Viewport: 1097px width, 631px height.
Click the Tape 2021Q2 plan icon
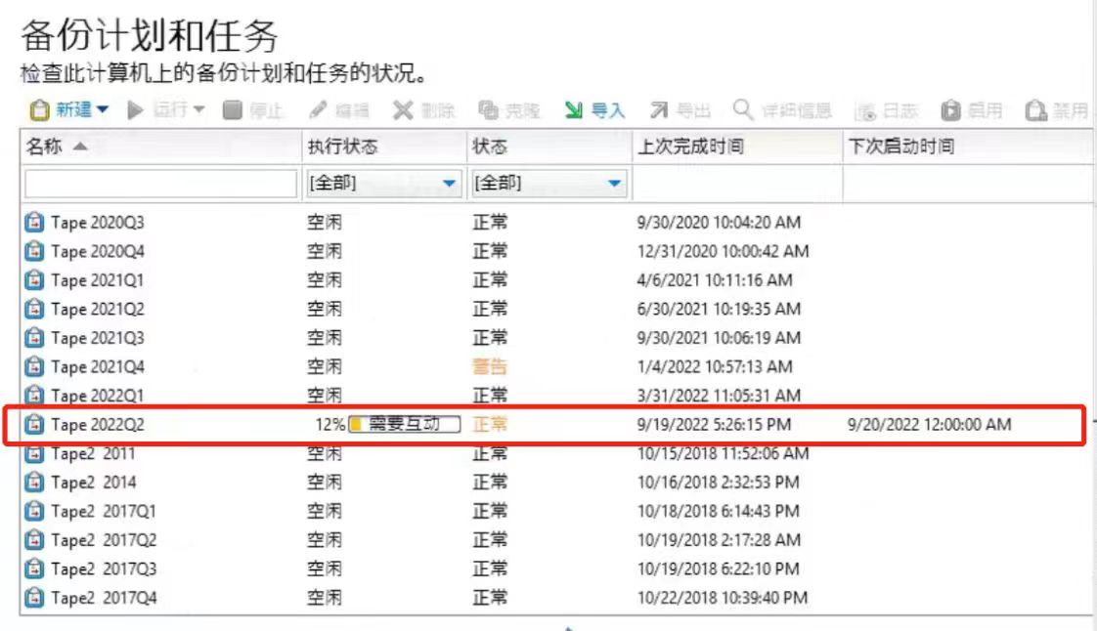coord(34,309)
